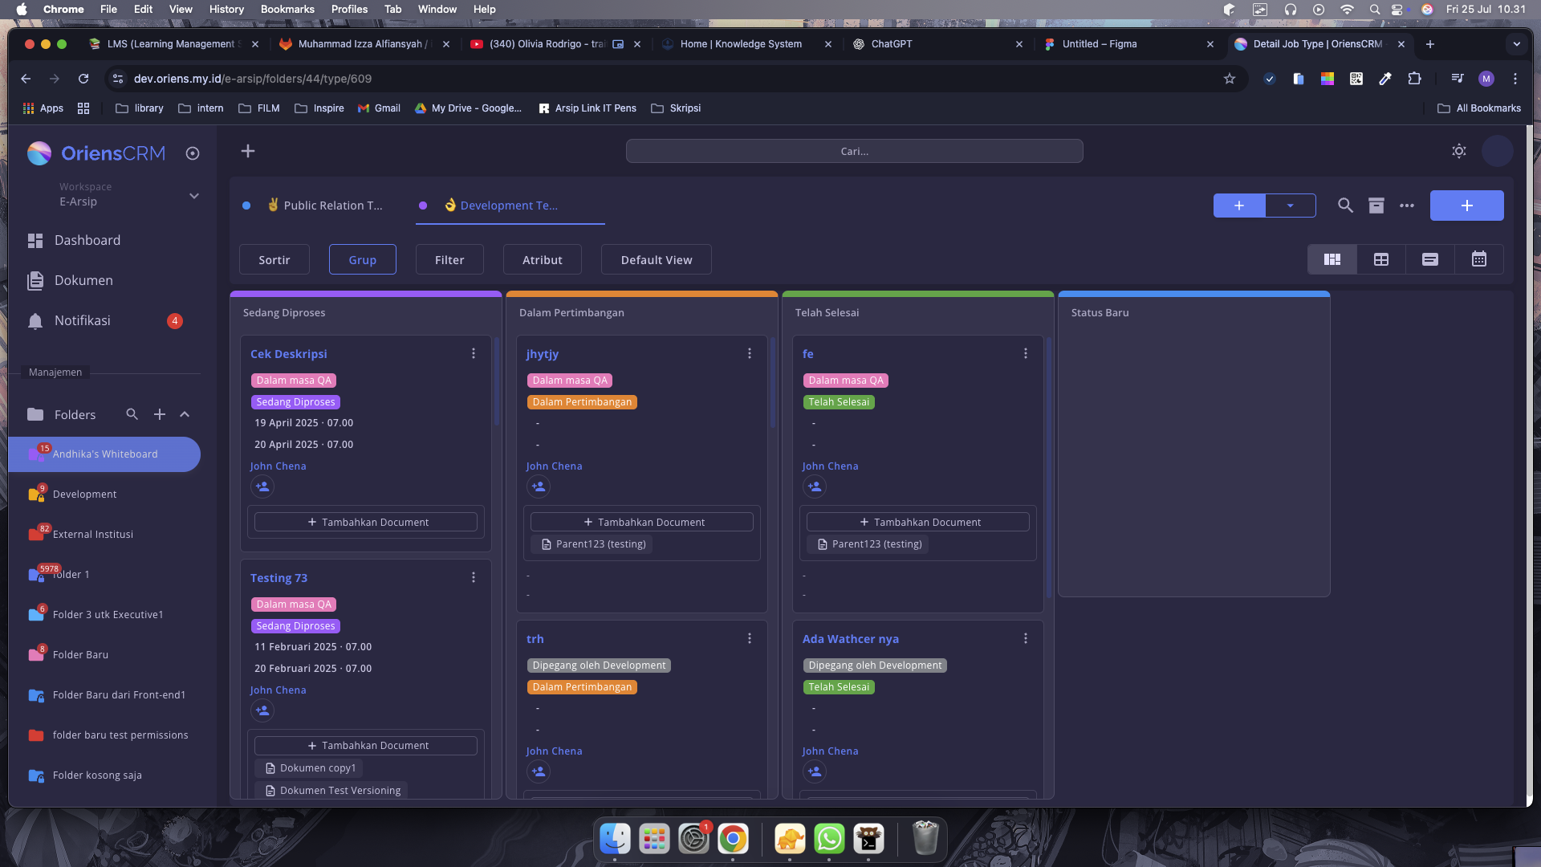Click the Cari search field
1541x867 pixels.
pyautogui.click(x=854, y=151)
